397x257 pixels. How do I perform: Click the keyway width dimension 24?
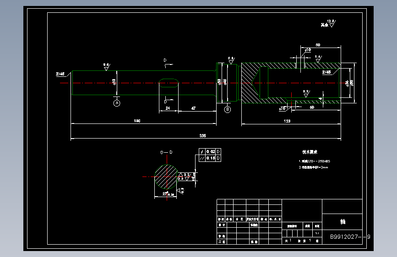(168, 108)
